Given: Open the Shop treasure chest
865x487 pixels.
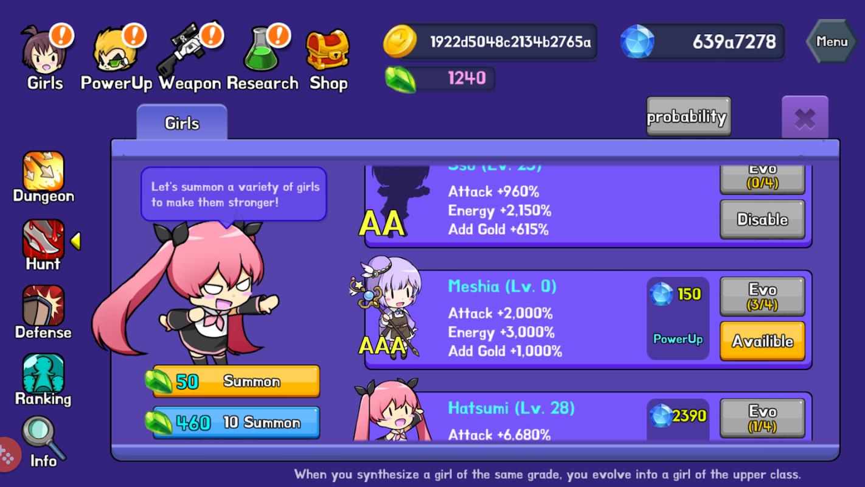Looking at the screenshot, I should (328, 50).
